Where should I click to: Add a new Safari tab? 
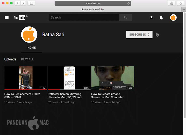pyautogui.click(x=184, y=9)
